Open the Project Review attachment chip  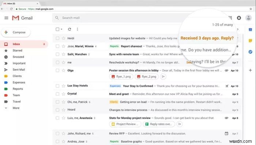125,124
